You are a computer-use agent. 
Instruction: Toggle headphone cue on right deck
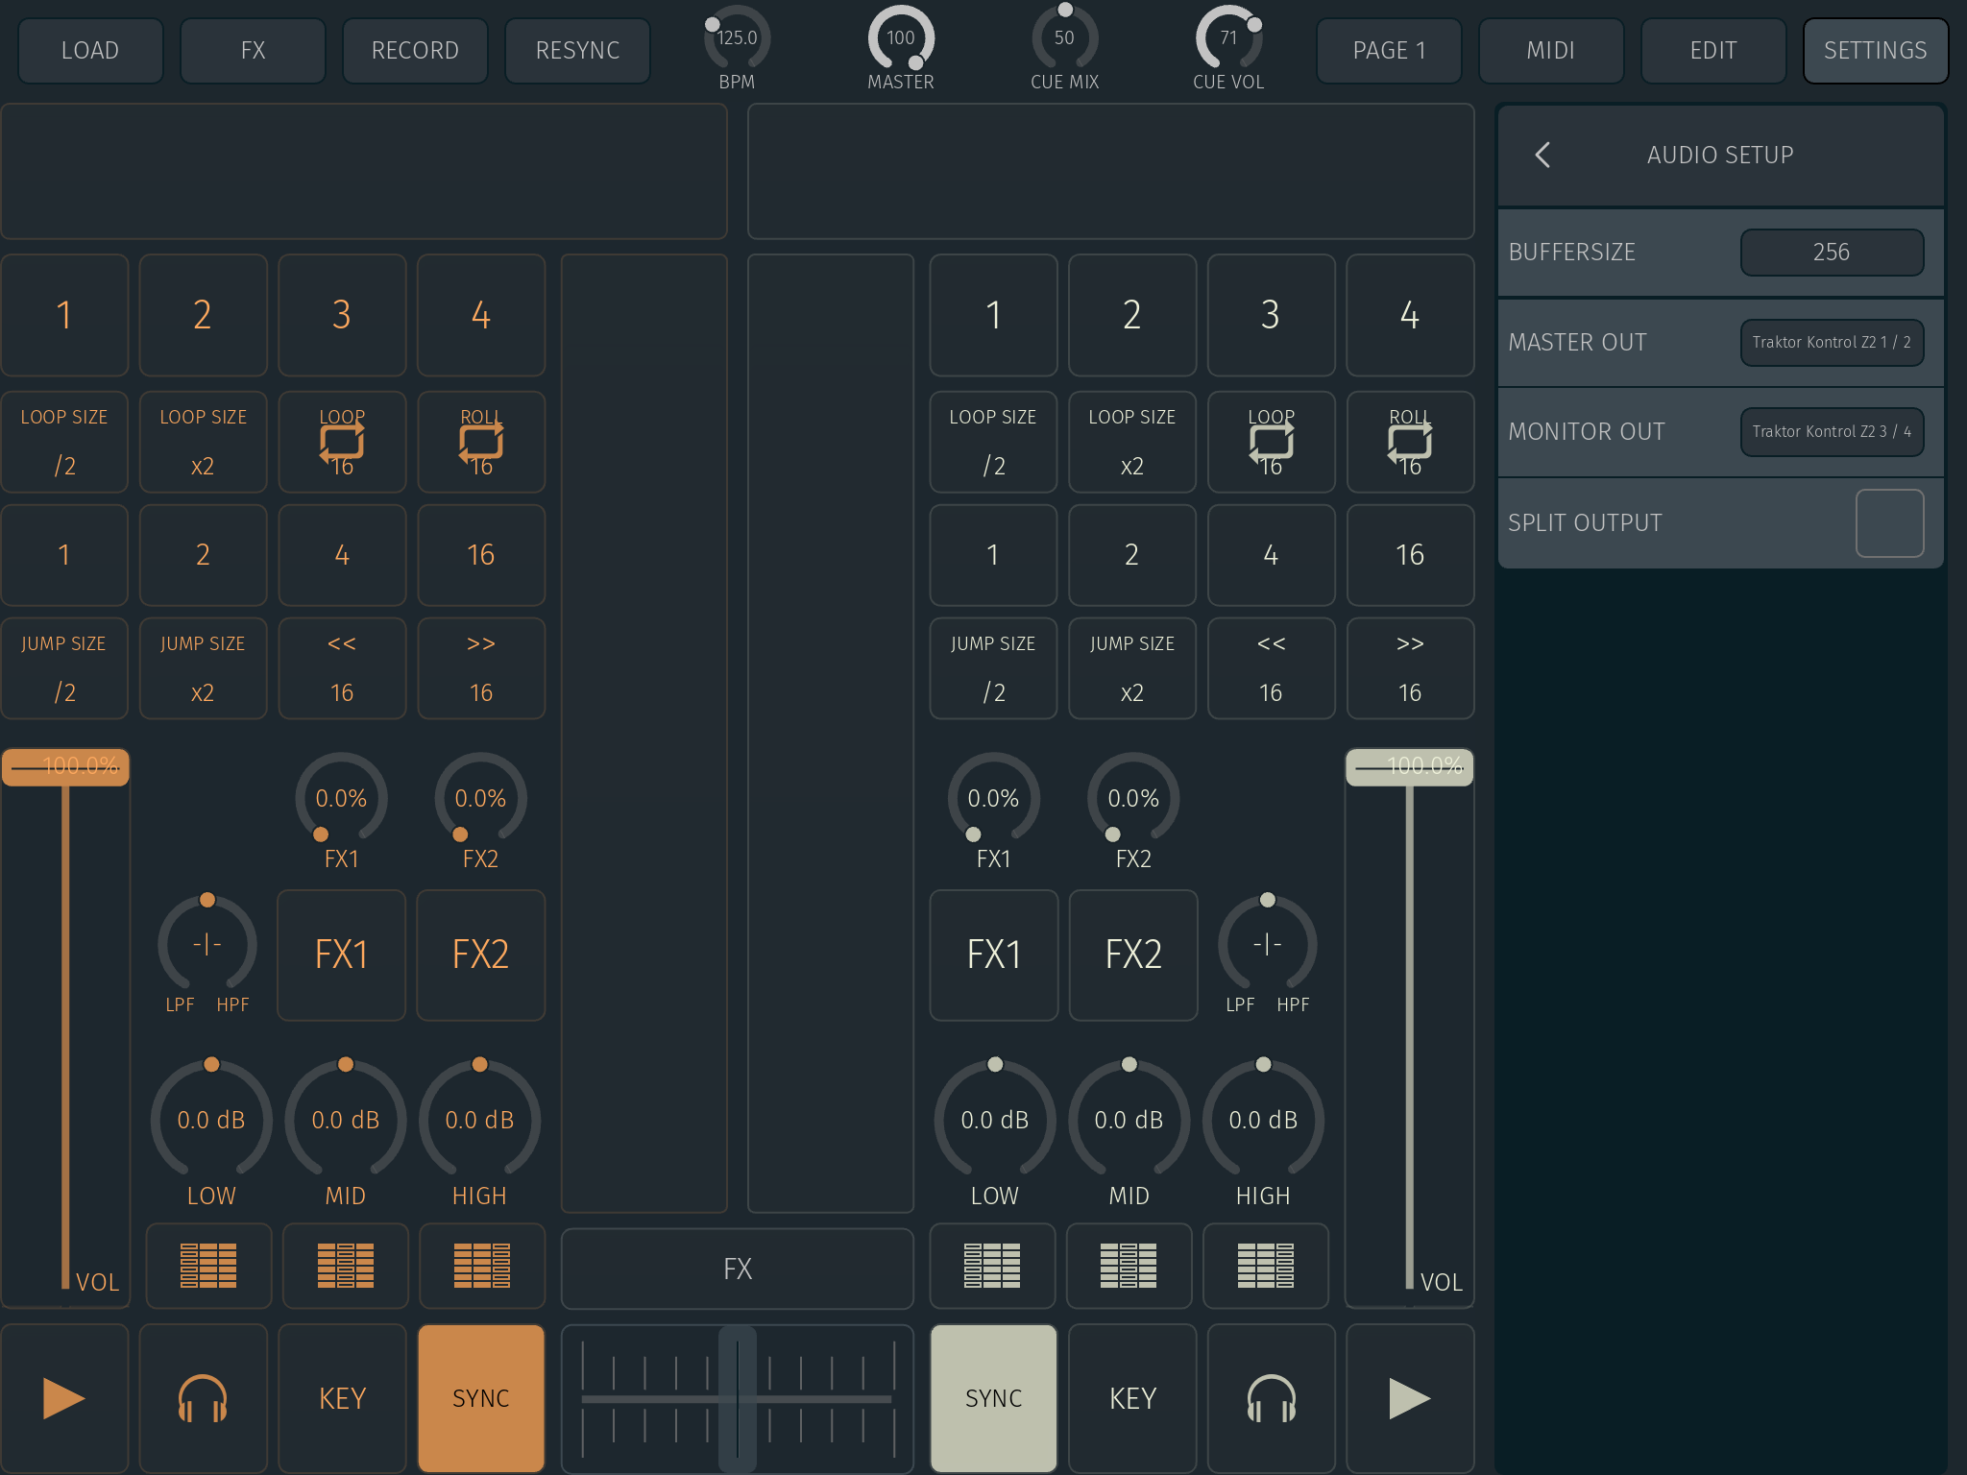[1271, 1397]
